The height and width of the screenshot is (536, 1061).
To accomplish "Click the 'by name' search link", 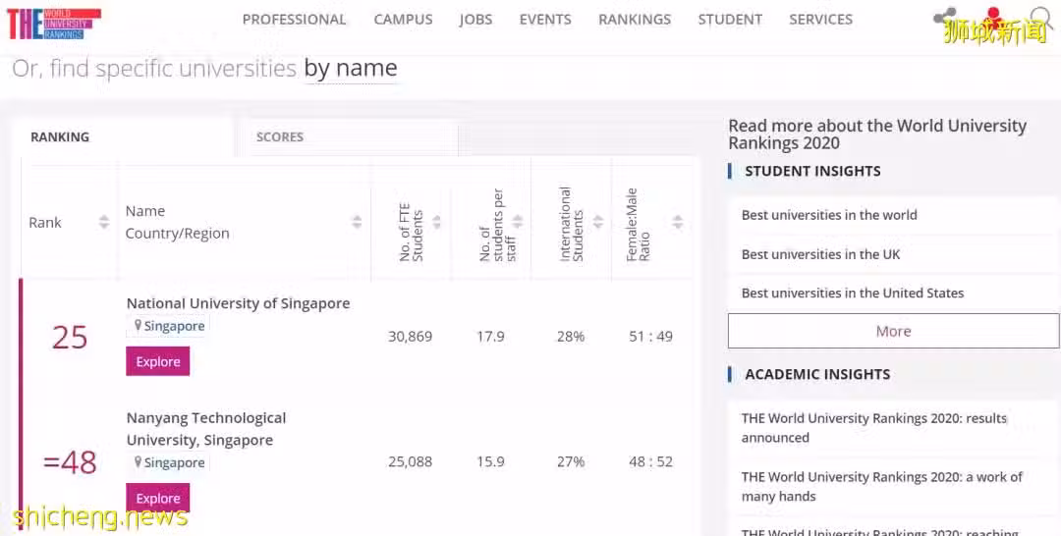I will 351,69.
